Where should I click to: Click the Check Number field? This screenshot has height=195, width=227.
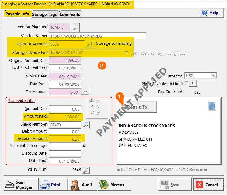65,125
